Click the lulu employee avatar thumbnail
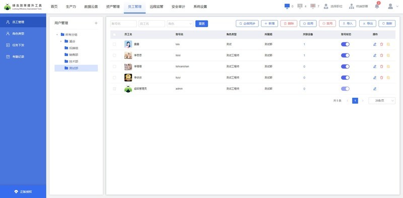This screenshot has height=198, width=403. coord(128,44)
